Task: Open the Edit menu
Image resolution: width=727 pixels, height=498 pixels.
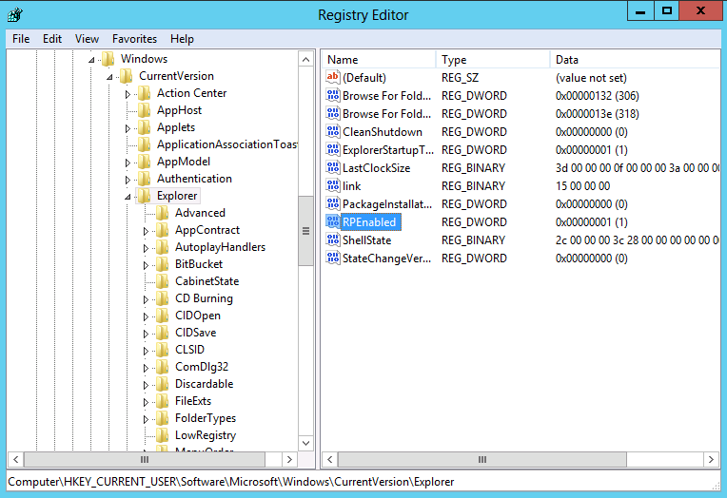Action: 52,39
